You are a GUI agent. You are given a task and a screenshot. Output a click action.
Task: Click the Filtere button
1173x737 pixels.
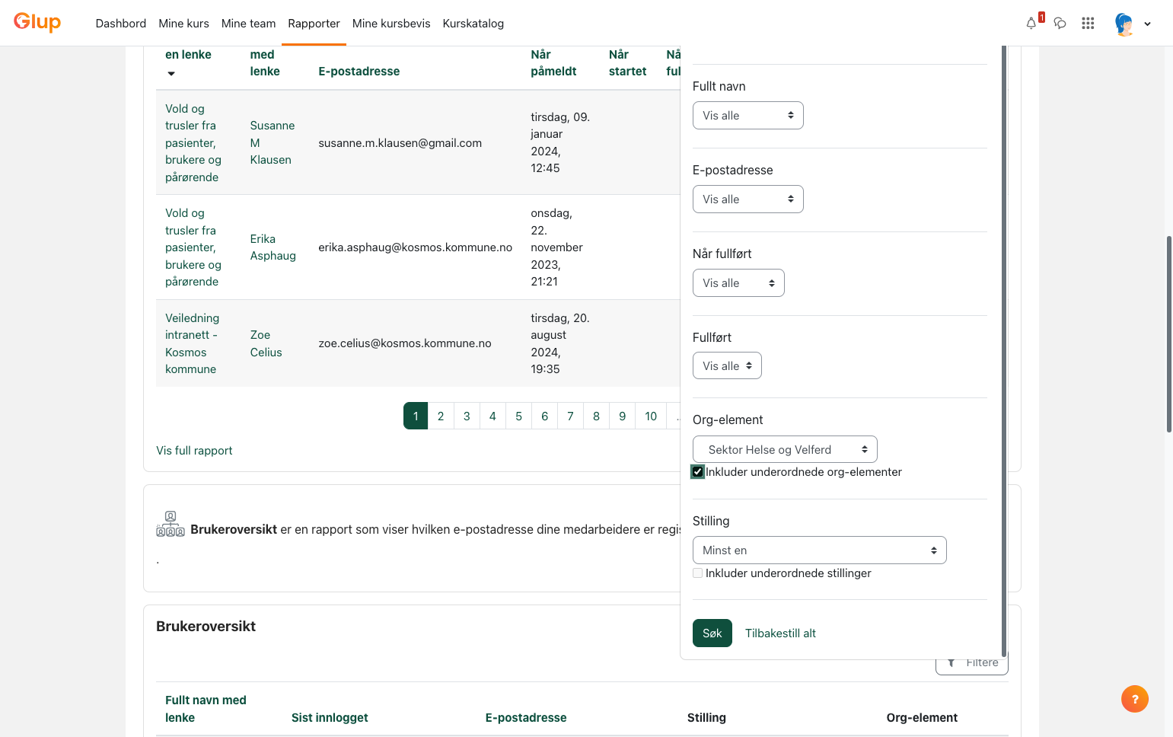[972, 664]
